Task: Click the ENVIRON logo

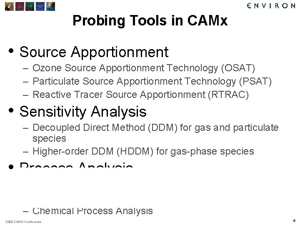Action: pyautogui.click(x=271, y=6)
